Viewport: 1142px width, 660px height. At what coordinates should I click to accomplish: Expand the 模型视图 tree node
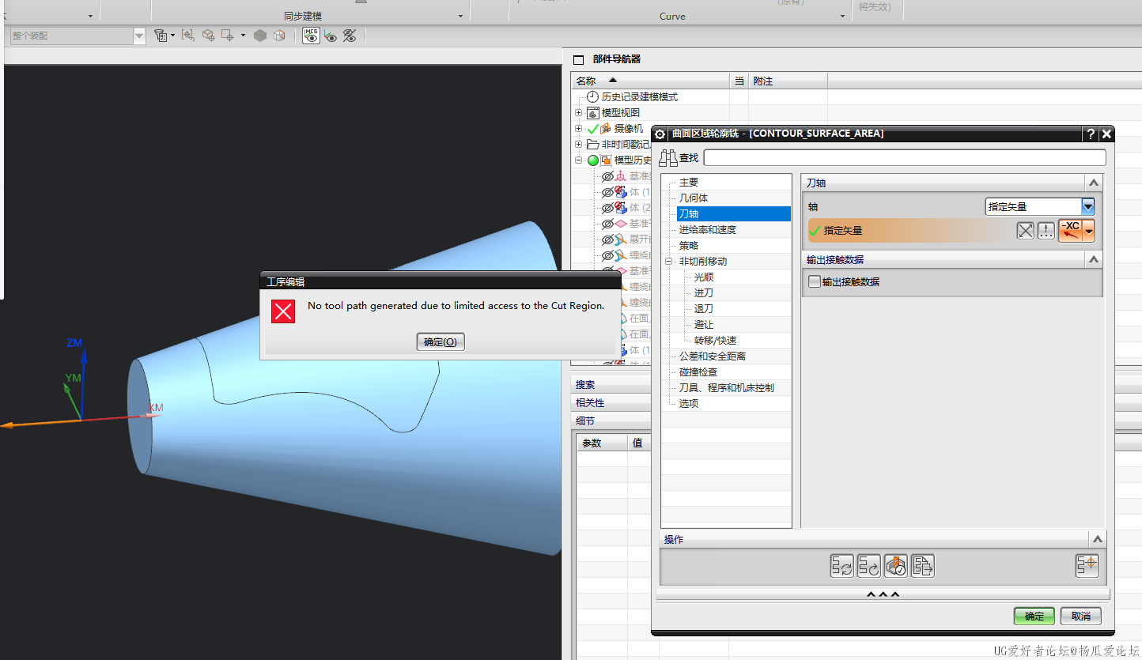[x=579, y=113]
